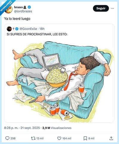Open the couch procrastination illustration
119x144 pixels.
pyautogui.click(x=59, y=79)
